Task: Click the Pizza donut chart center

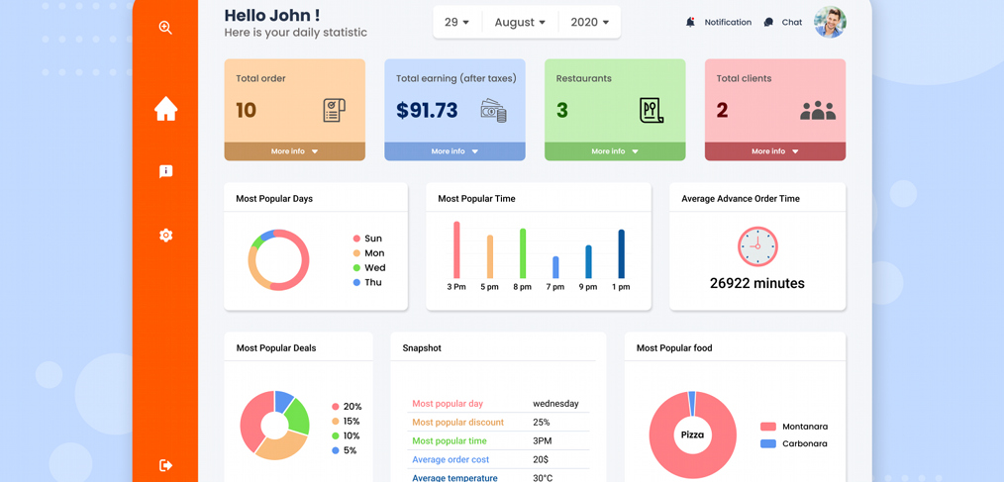Action: (x=692, y=434)
